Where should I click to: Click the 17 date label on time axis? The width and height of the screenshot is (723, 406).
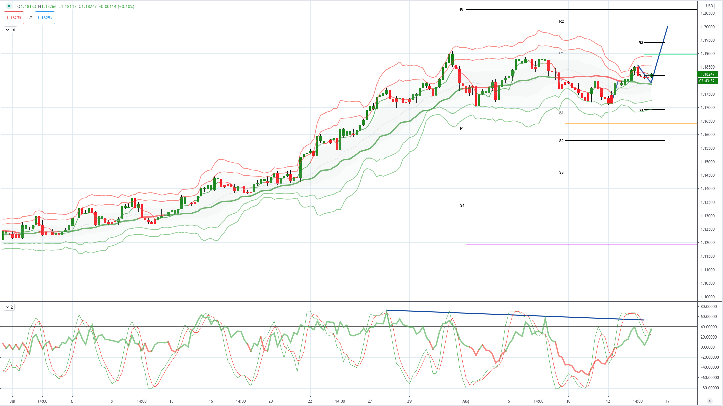pyautogui.click(x=667, y=401)
